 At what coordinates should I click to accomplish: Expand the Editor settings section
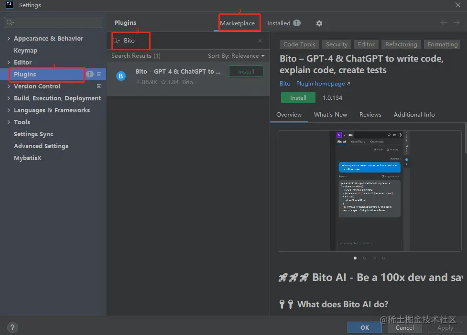(9, 62)
